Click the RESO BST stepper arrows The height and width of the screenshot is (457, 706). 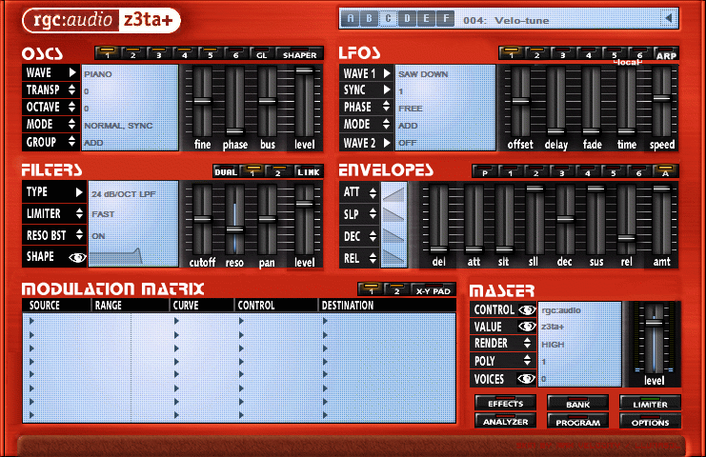(79, 235)
